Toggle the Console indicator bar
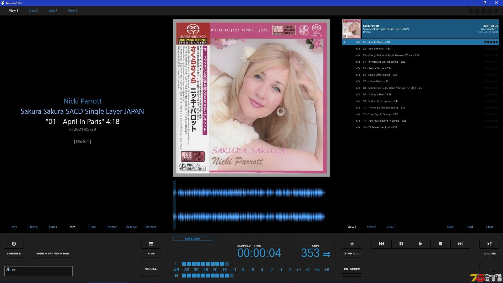Viewport: 503px width, 283px height. (x=14, y=259)
